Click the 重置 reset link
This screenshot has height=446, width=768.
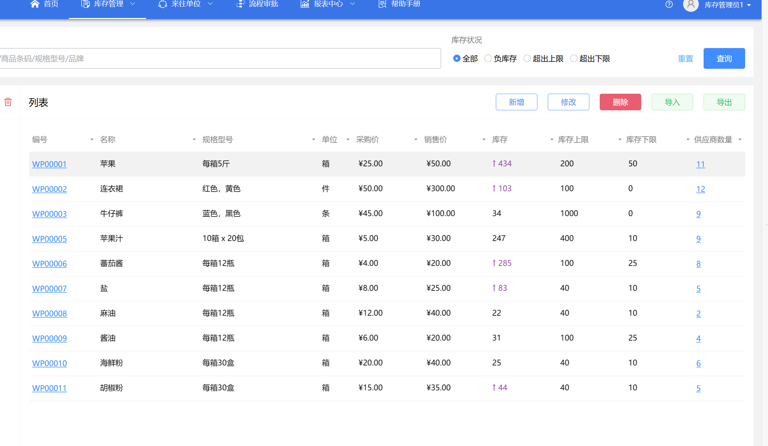[686, 58]
